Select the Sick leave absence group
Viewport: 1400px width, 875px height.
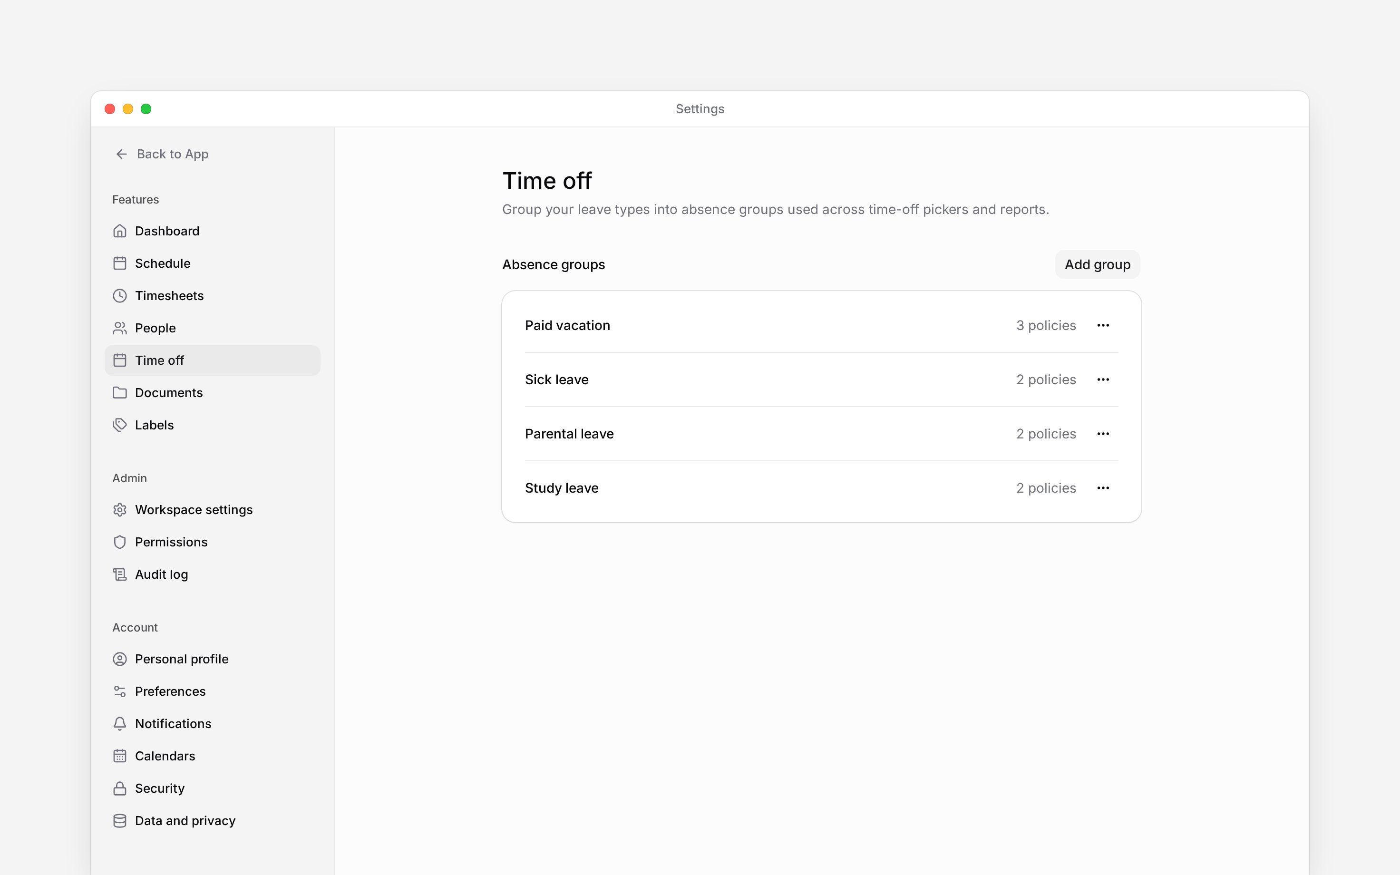[x=821, y=379]
